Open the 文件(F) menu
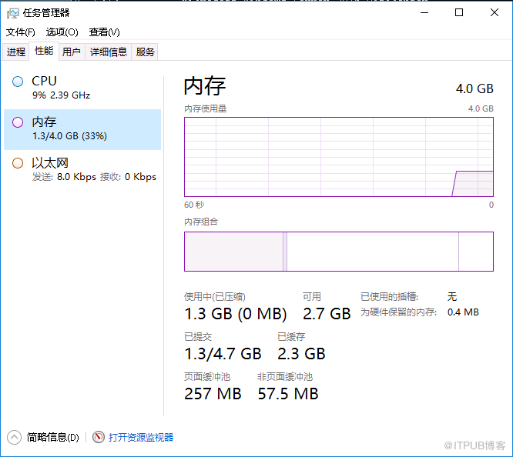513x457 pixels. [x=21, y=32]
